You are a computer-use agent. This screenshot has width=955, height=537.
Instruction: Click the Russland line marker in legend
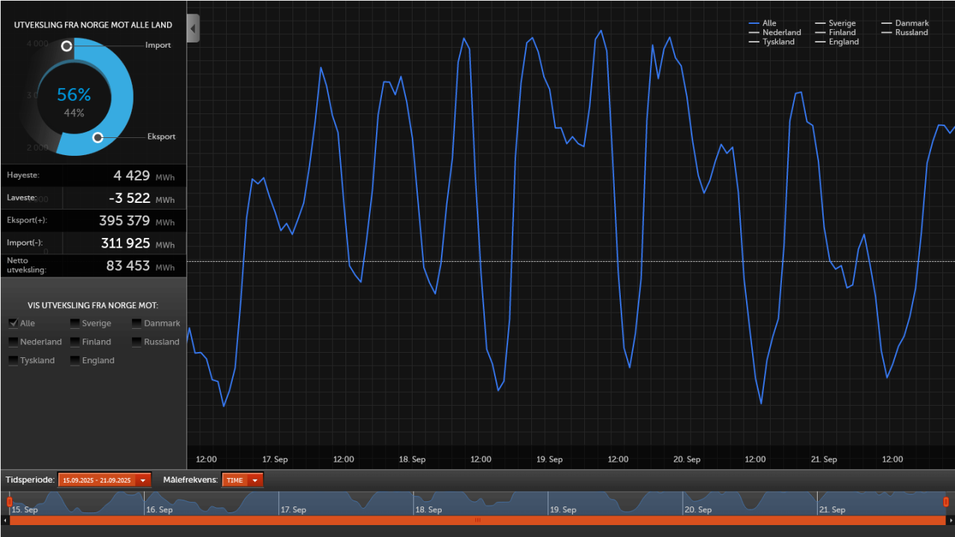pyautogui.click(x=888, y=32)
